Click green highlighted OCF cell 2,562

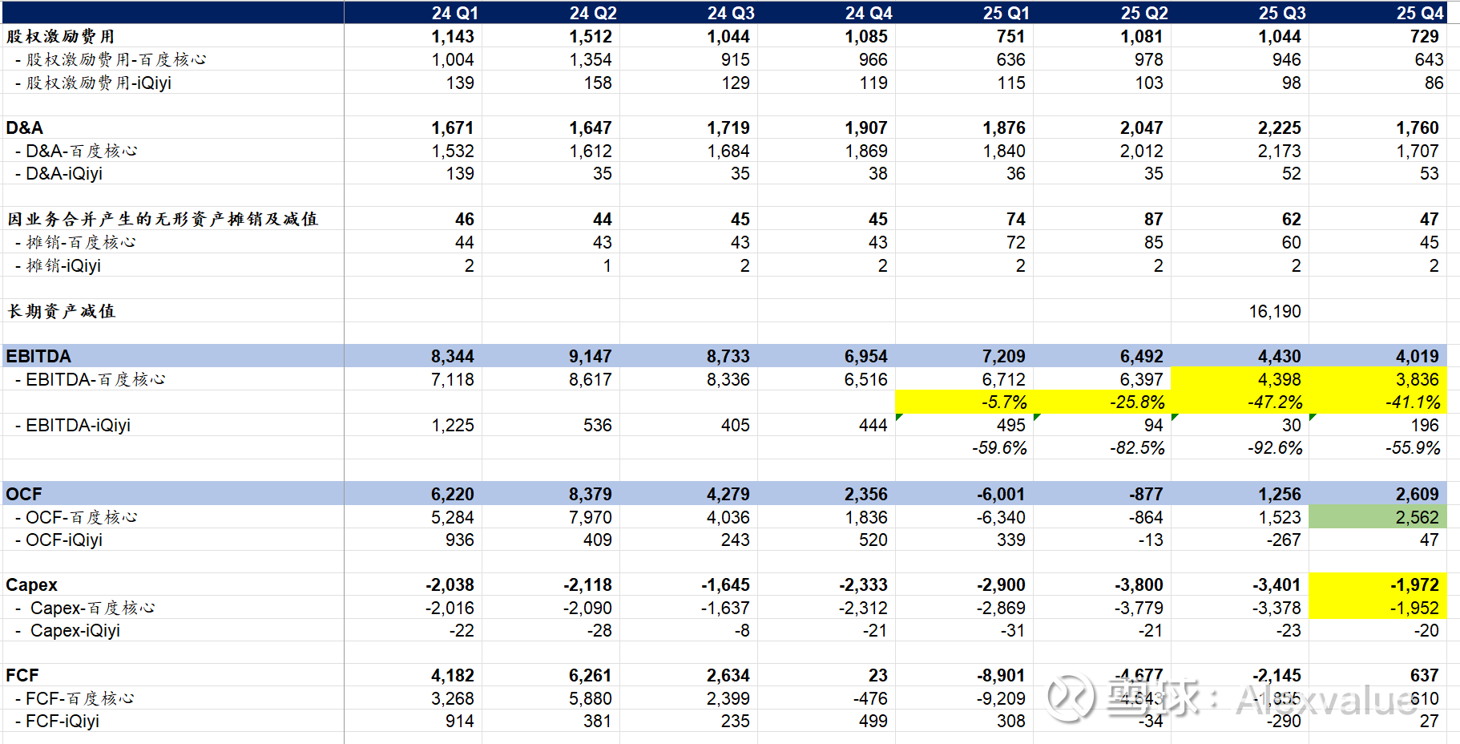coord(1417,517)
